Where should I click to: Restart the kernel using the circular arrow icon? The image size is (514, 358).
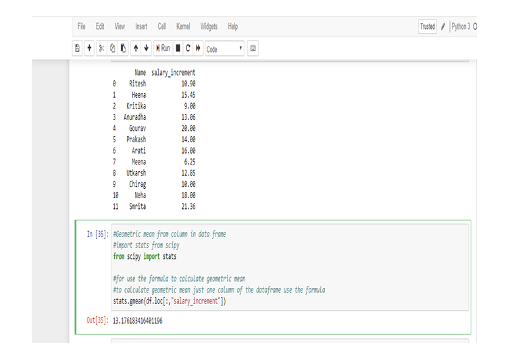188,49
